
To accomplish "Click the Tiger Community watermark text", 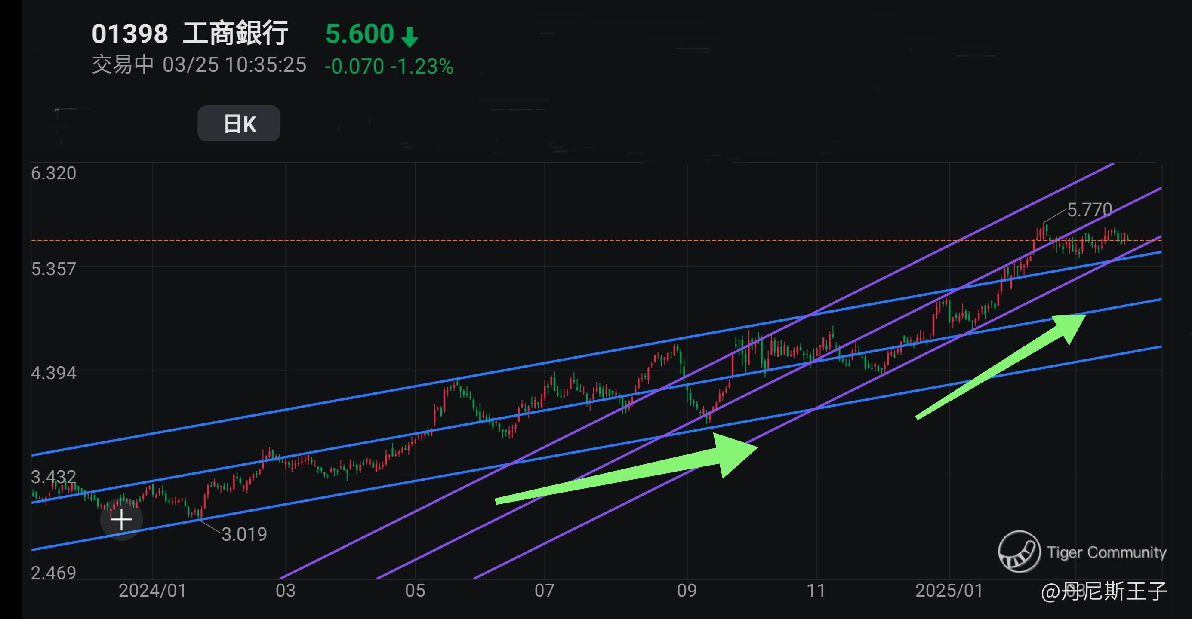I will (1106, 552).
